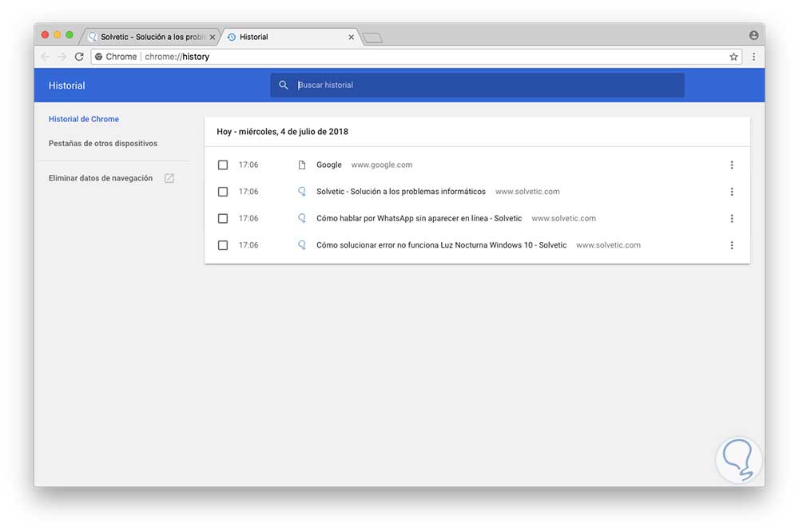Open a new tab with the tab button
This screenshot has height=532, width=799.
[x=372, y=38]
